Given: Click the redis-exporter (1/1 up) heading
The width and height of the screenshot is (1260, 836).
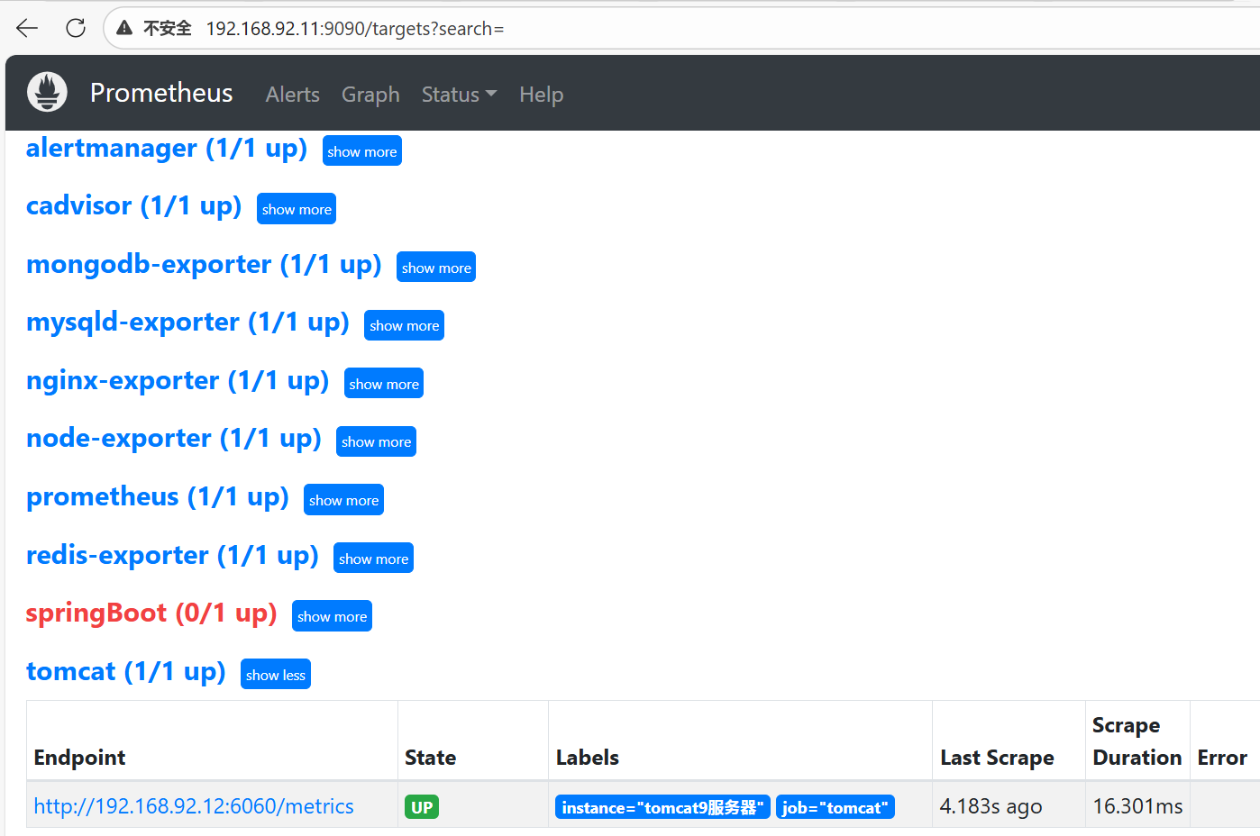Looking at the screenshot, I should click(172, 556).
